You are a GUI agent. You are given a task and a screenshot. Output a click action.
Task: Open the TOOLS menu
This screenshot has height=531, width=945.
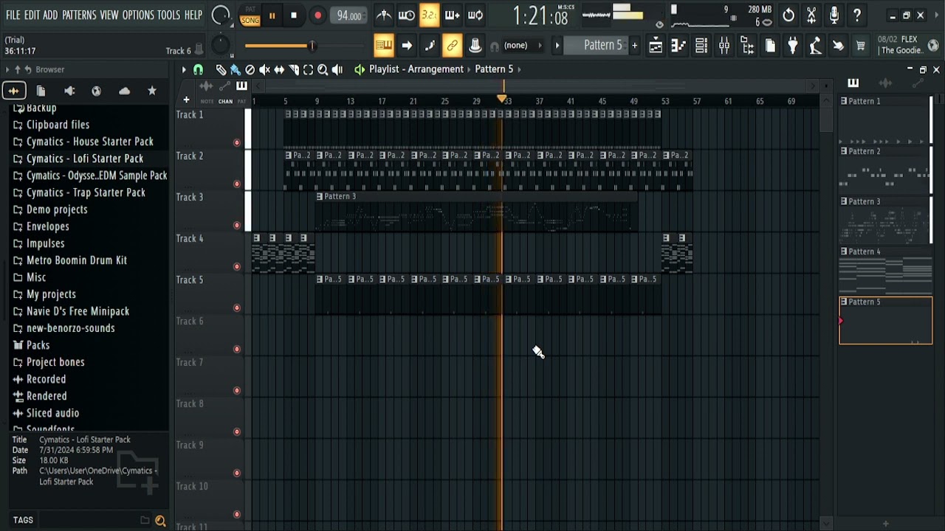click(x=168, y=15)
